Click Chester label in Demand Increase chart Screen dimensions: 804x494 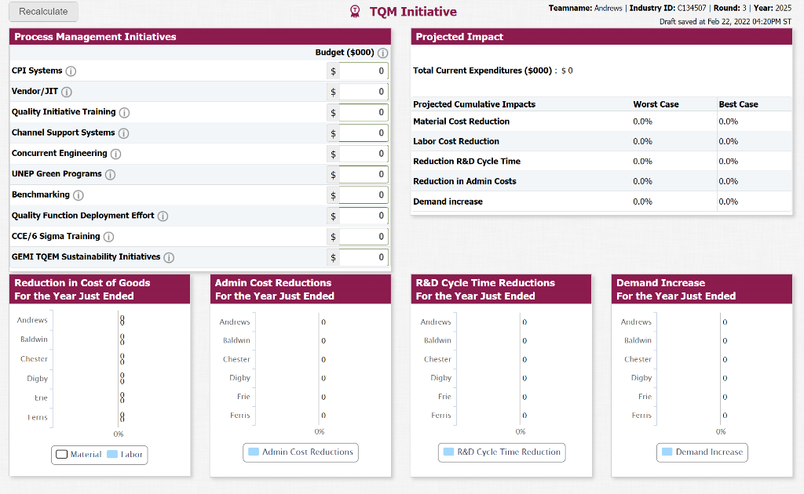638,359
